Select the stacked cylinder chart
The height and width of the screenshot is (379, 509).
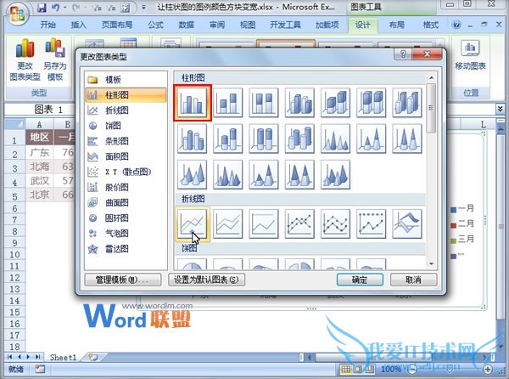(x=228, y=139)
